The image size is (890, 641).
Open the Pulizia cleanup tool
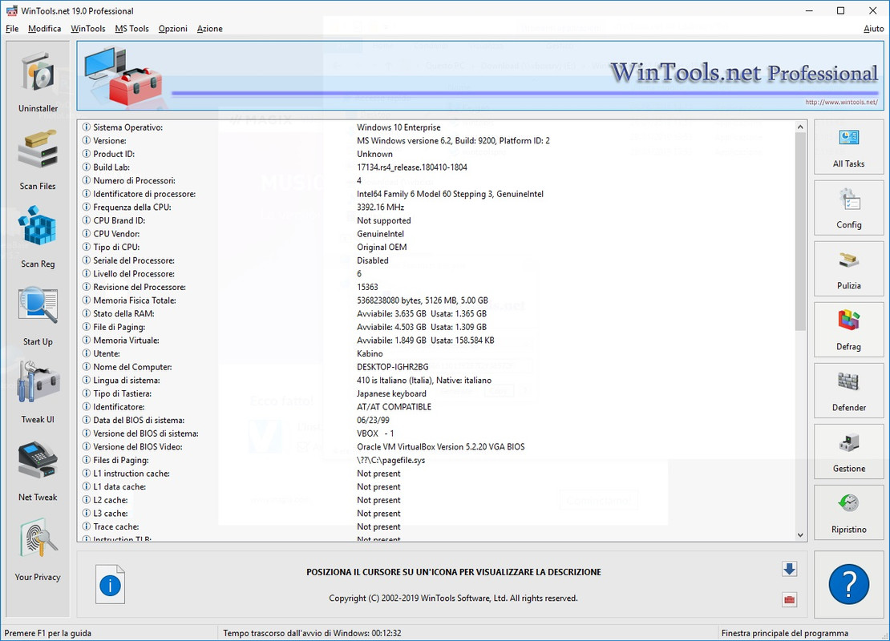848,268
